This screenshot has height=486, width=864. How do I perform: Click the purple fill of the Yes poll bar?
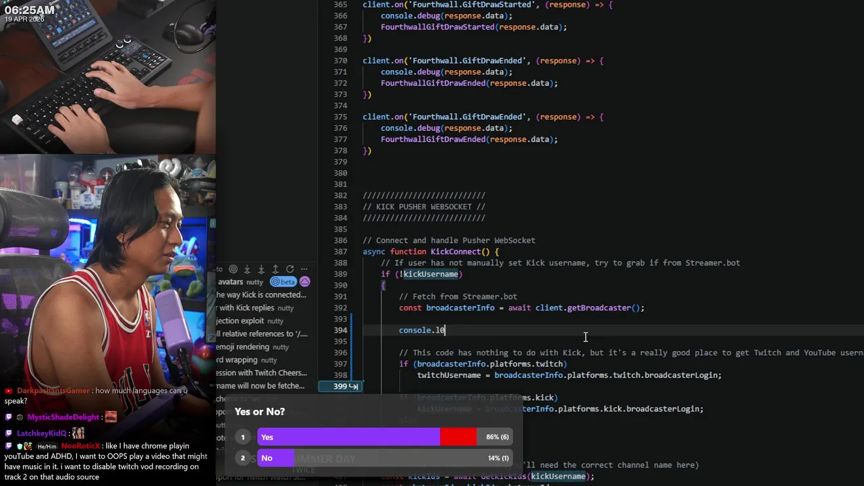click(x=349, y=437)
